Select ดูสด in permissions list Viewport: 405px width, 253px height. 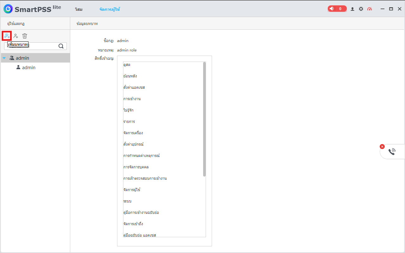point(127,65)
